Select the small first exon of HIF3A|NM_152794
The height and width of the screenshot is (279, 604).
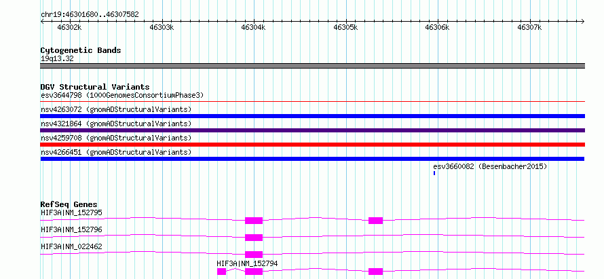pos(221,272)
